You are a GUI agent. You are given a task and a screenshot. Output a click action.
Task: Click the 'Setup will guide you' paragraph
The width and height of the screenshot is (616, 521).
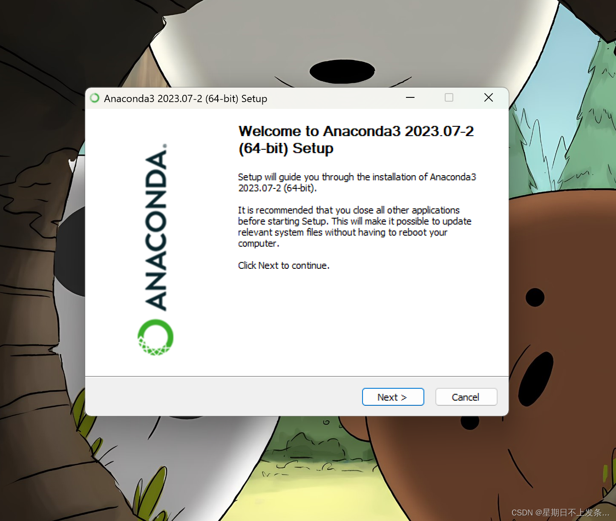(x=357, y=182)
